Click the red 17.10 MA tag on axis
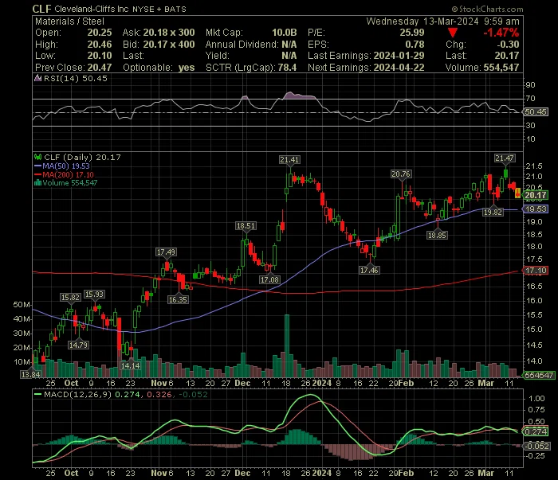 tap(536, 271)
